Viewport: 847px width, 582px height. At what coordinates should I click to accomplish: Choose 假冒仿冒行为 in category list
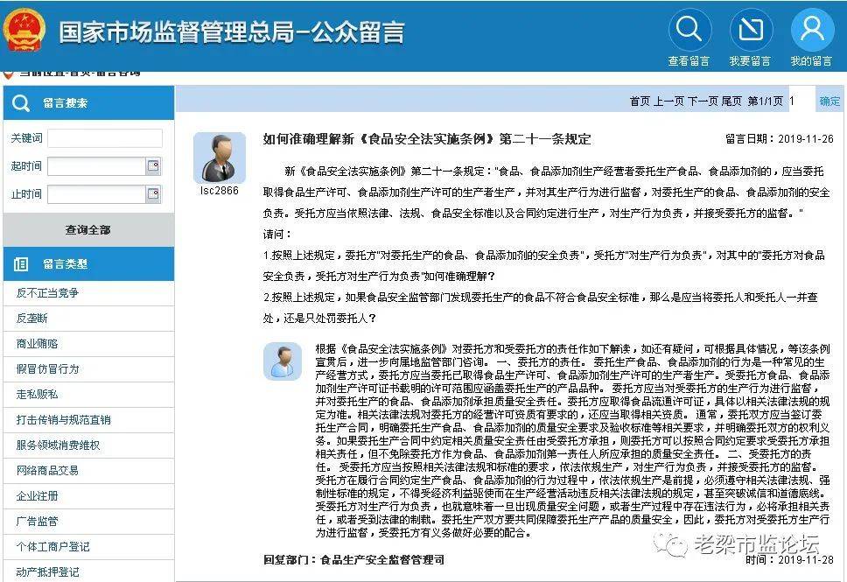tap(47, 369)
